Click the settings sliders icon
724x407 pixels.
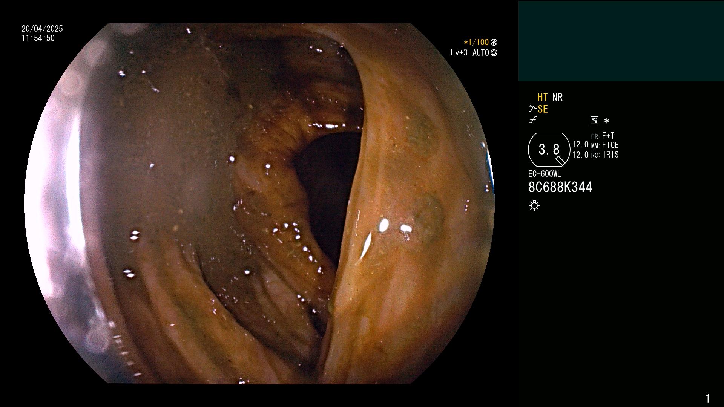pyautogui.click(x=594, y=121)
